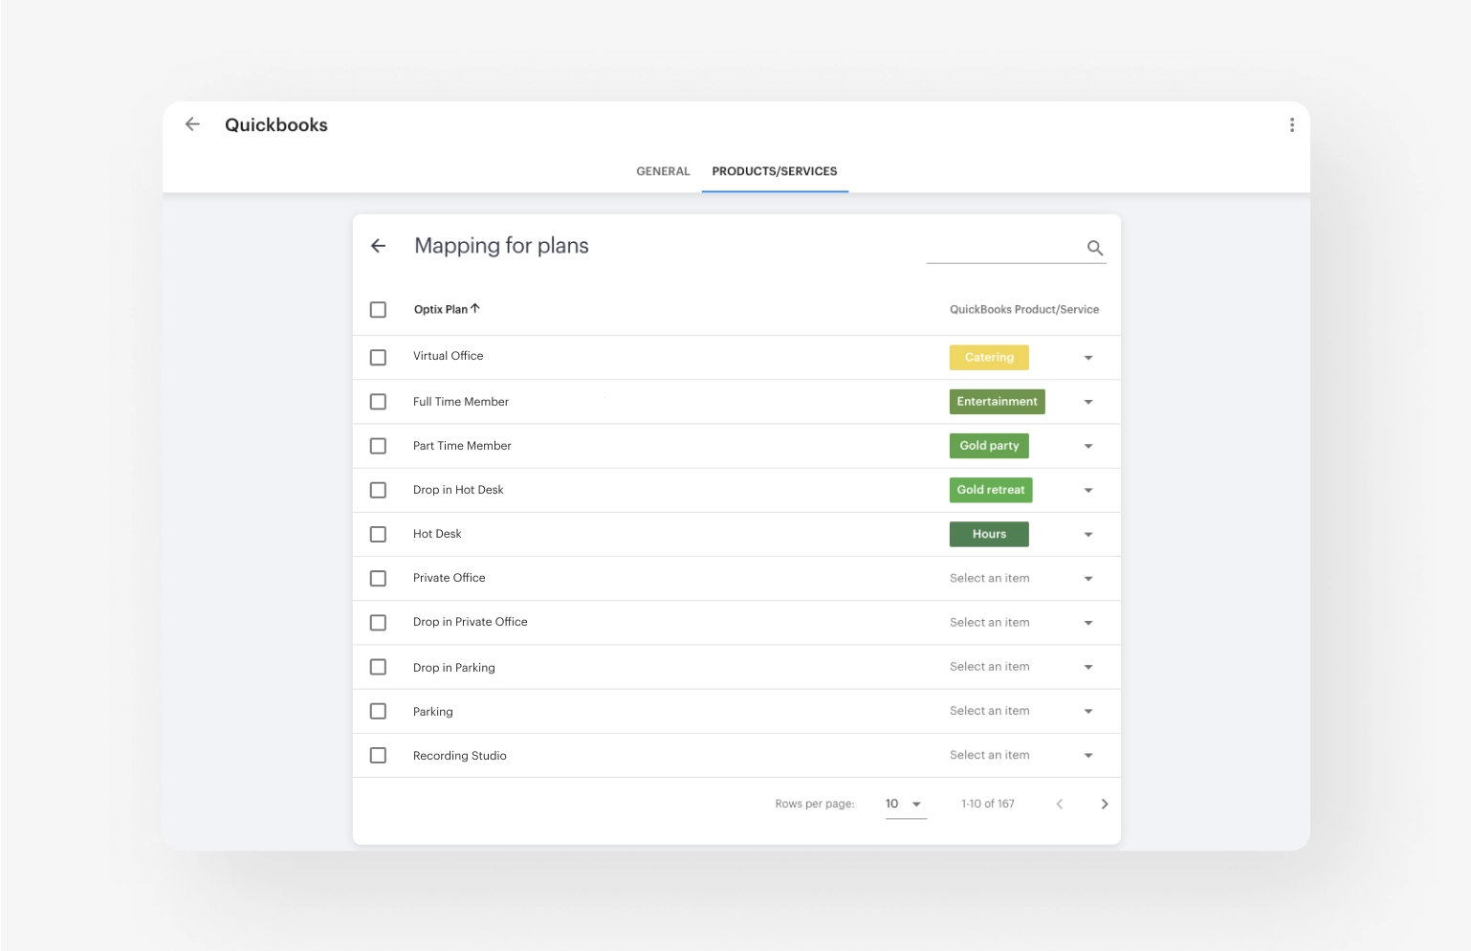Expand the Virtual Office product dropdown arrow
The image size is (1471, 951).
click(1088, 358)
